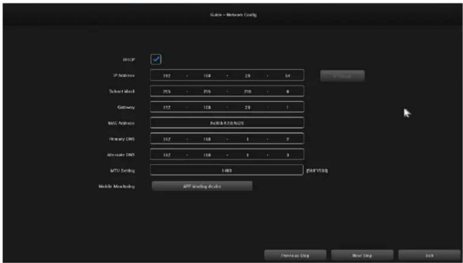Click the MTU range hint text
Image resolution: width=463 pixels, height=263 pixels.
(x=317, y=171)
